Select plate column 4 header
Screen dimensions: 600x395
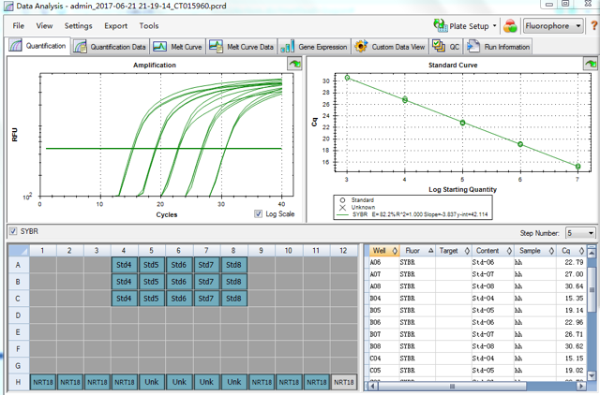click(x=124, y=251)
